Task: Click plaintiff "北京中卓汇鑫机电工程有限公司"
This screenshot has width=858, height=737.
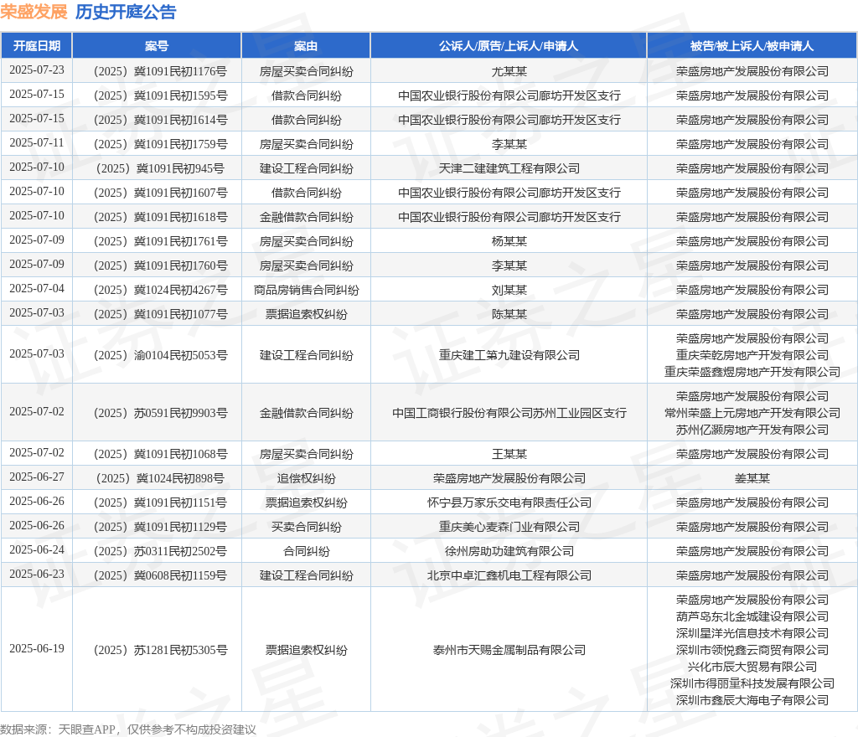Action: 509,575
